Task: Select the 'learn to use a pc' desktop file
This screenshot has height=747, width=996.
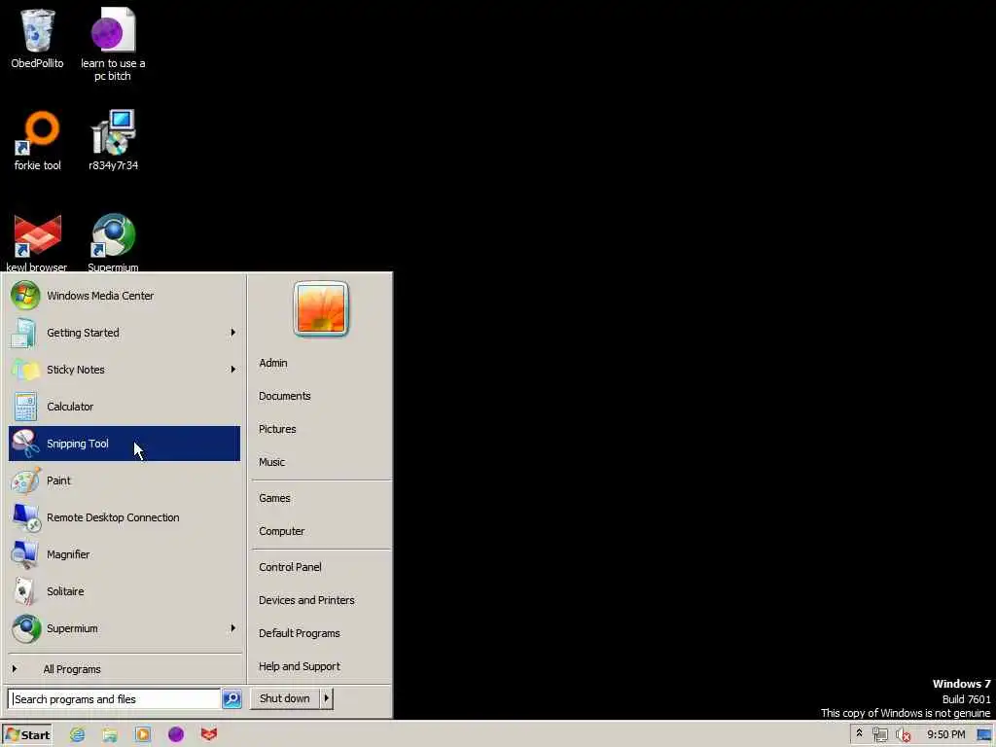Action: click(113, 45)
